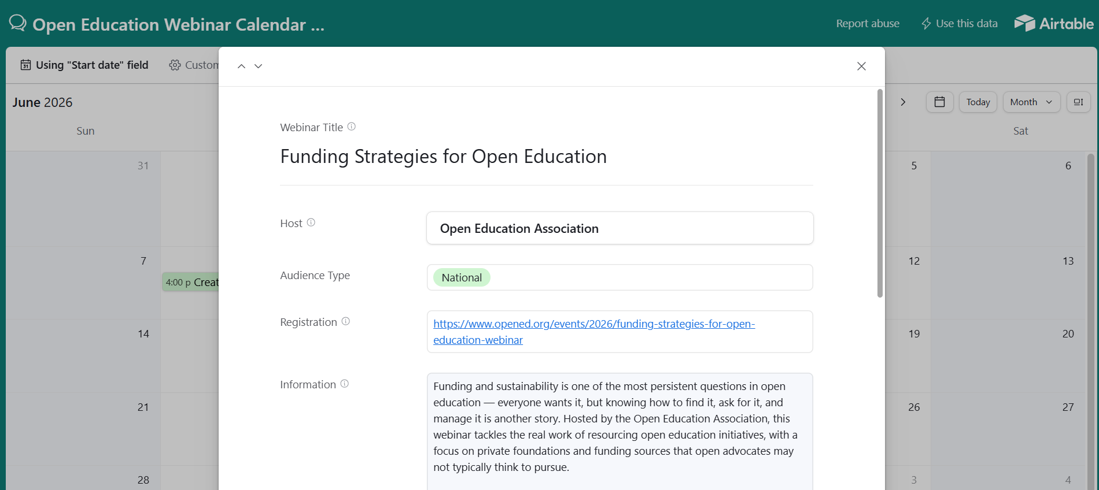
Task: Open the date picker calendar icon
Action: (x=939, y=102)
